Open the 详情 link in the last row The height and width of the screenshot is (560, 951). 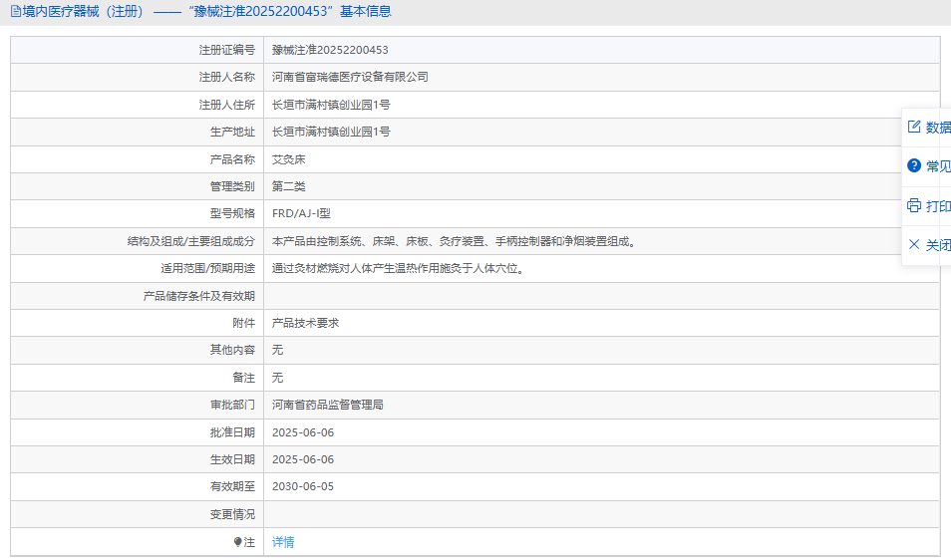click(283, 542)
